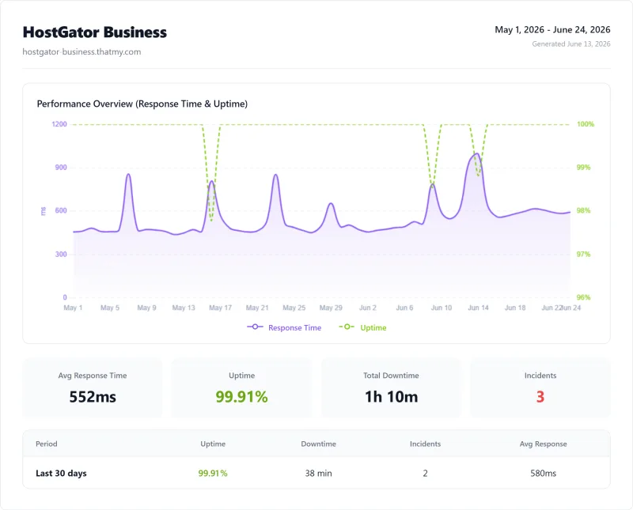Click the 1200 y-axis label
Viewport: 633px width, 510px height.
tap(59, 124)
